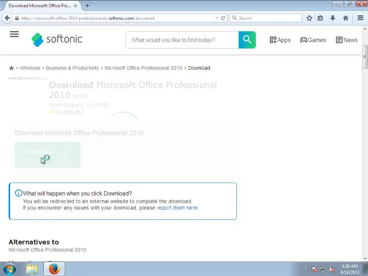The image size is (368, 276).
Task: Open Microsoft Office Professional 2010 breadcrumb
Action: pyautogui.click(x=143, y=68)
